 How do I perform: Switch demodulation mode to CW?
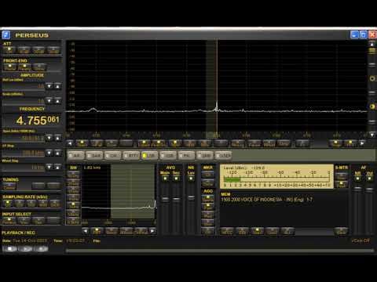point(113,155)
